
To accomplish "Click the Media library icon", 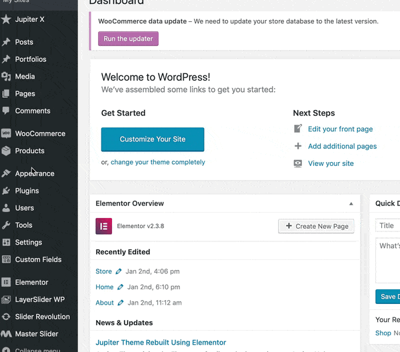I will [x=6, y=77].
